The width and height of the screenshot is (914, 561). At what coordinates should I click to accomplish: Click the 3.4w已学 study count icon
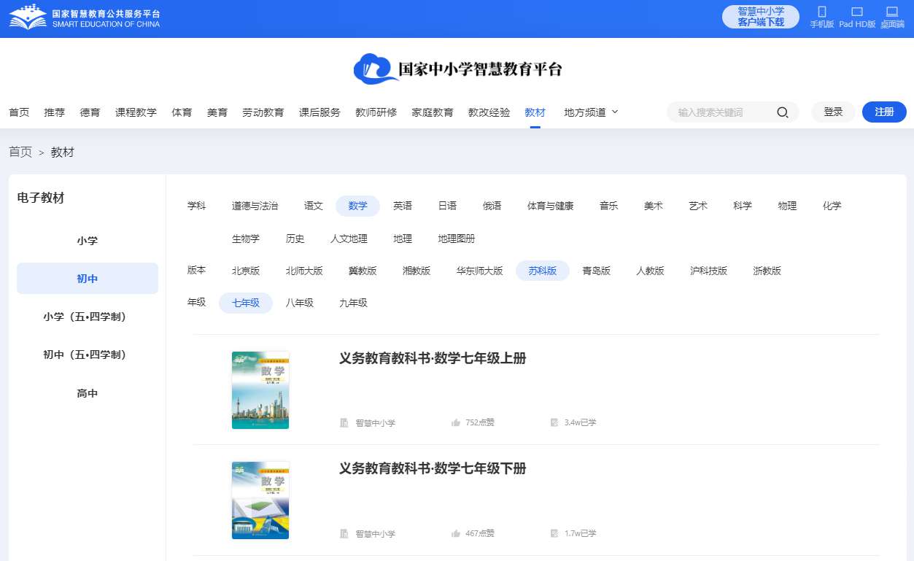[x=554, y=422]
